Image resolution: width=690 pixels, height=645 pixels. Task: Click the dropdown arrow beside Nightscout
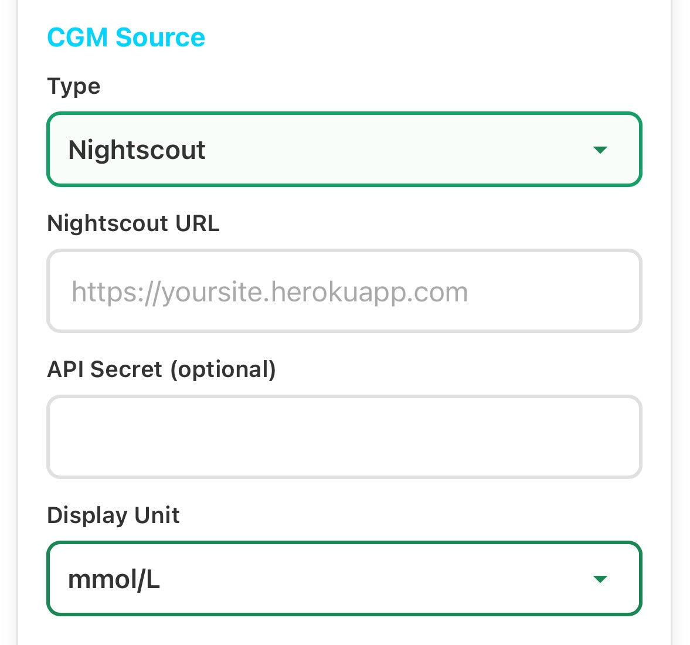point(600,150)
